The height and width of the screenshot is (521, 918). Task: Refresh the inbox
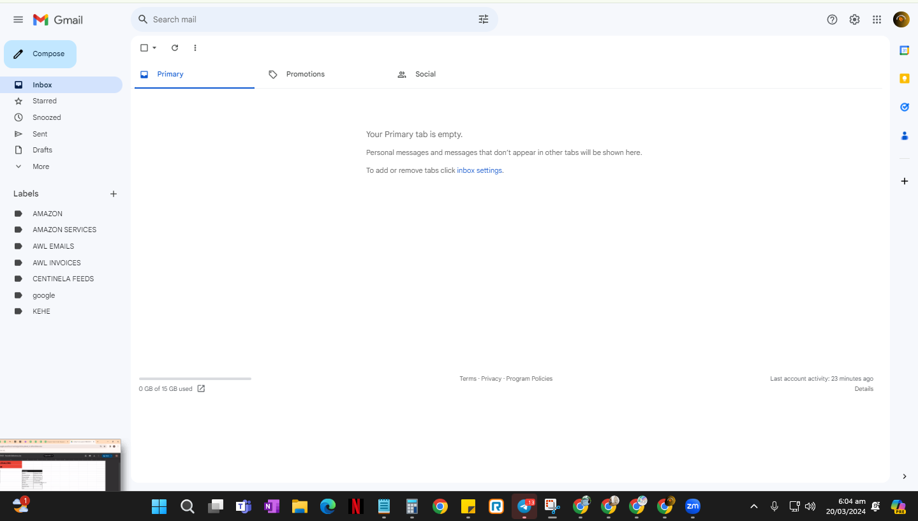[175, 48]
